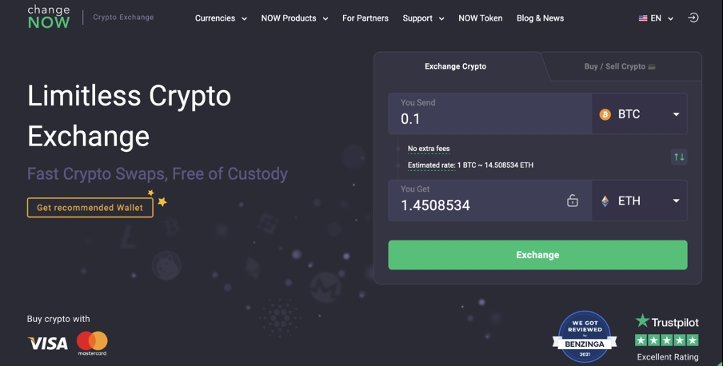Image resolution: width=723 pixels, height=366 pixels.
Task: Toggle the fixed rate padlock icon
Action: tap(572, 201)
